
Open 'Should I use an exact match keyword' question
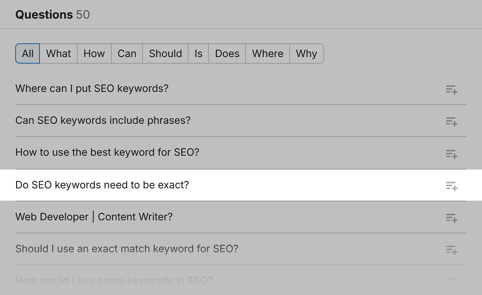click(x=127, y=249)
